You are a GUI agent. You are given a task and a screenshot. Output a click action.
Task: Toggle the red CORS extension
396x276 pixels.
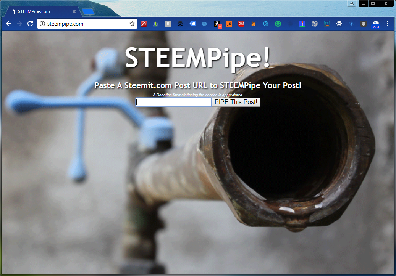241,24
